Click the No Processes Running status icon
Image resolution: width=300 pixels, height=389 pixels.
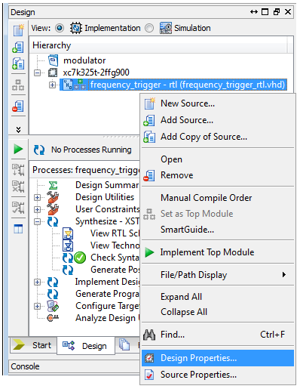click(x=39, y=150)
